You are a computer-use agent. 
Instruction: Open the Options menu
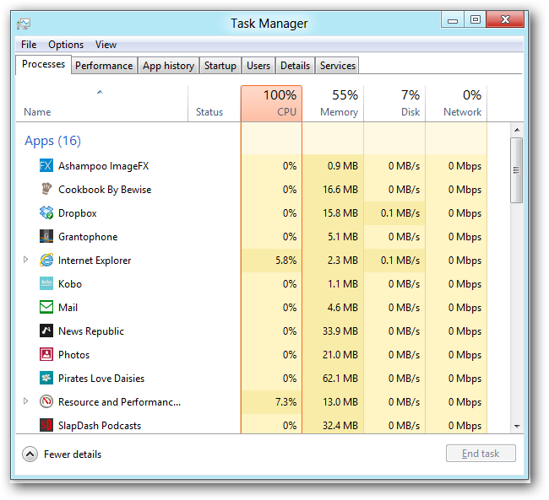pyautogui.click(x=66, y=45)
